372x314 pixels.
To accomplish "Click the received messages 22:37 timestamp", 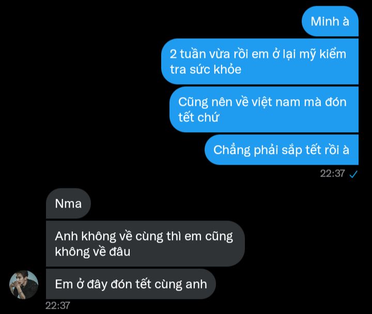I will tap(58, 306).
